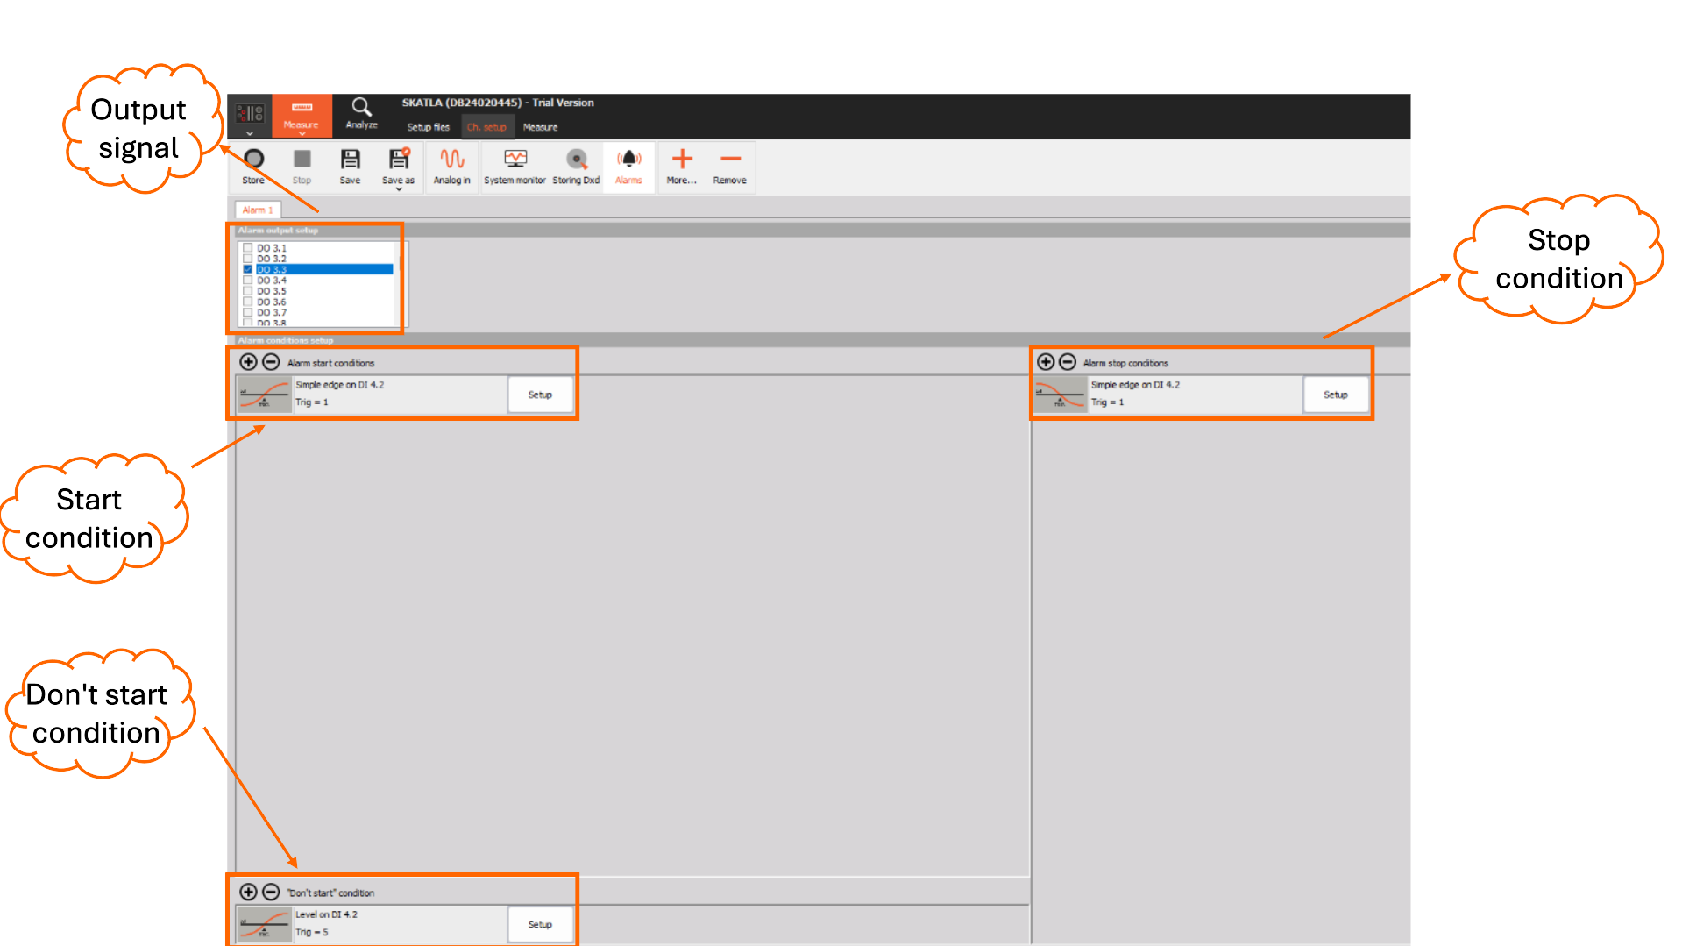Switch to the Setup files tab
Screen dimensions: 1682x946
(x=427, y=126)
